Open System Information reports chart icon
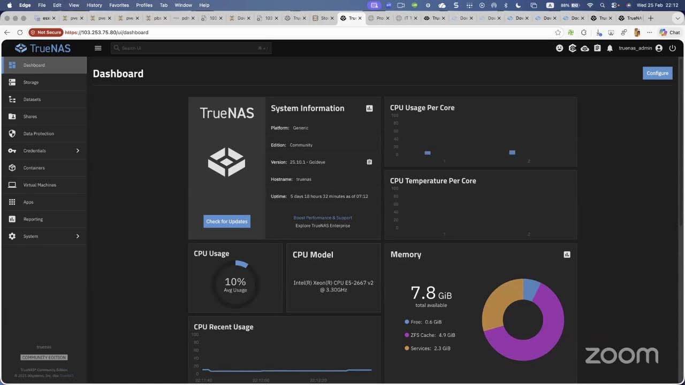Screen dimensions: 685x385 point(369,109)
